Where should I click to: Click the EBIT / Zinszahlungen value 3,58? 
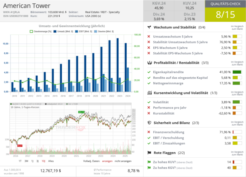click(x=228, y=143)
